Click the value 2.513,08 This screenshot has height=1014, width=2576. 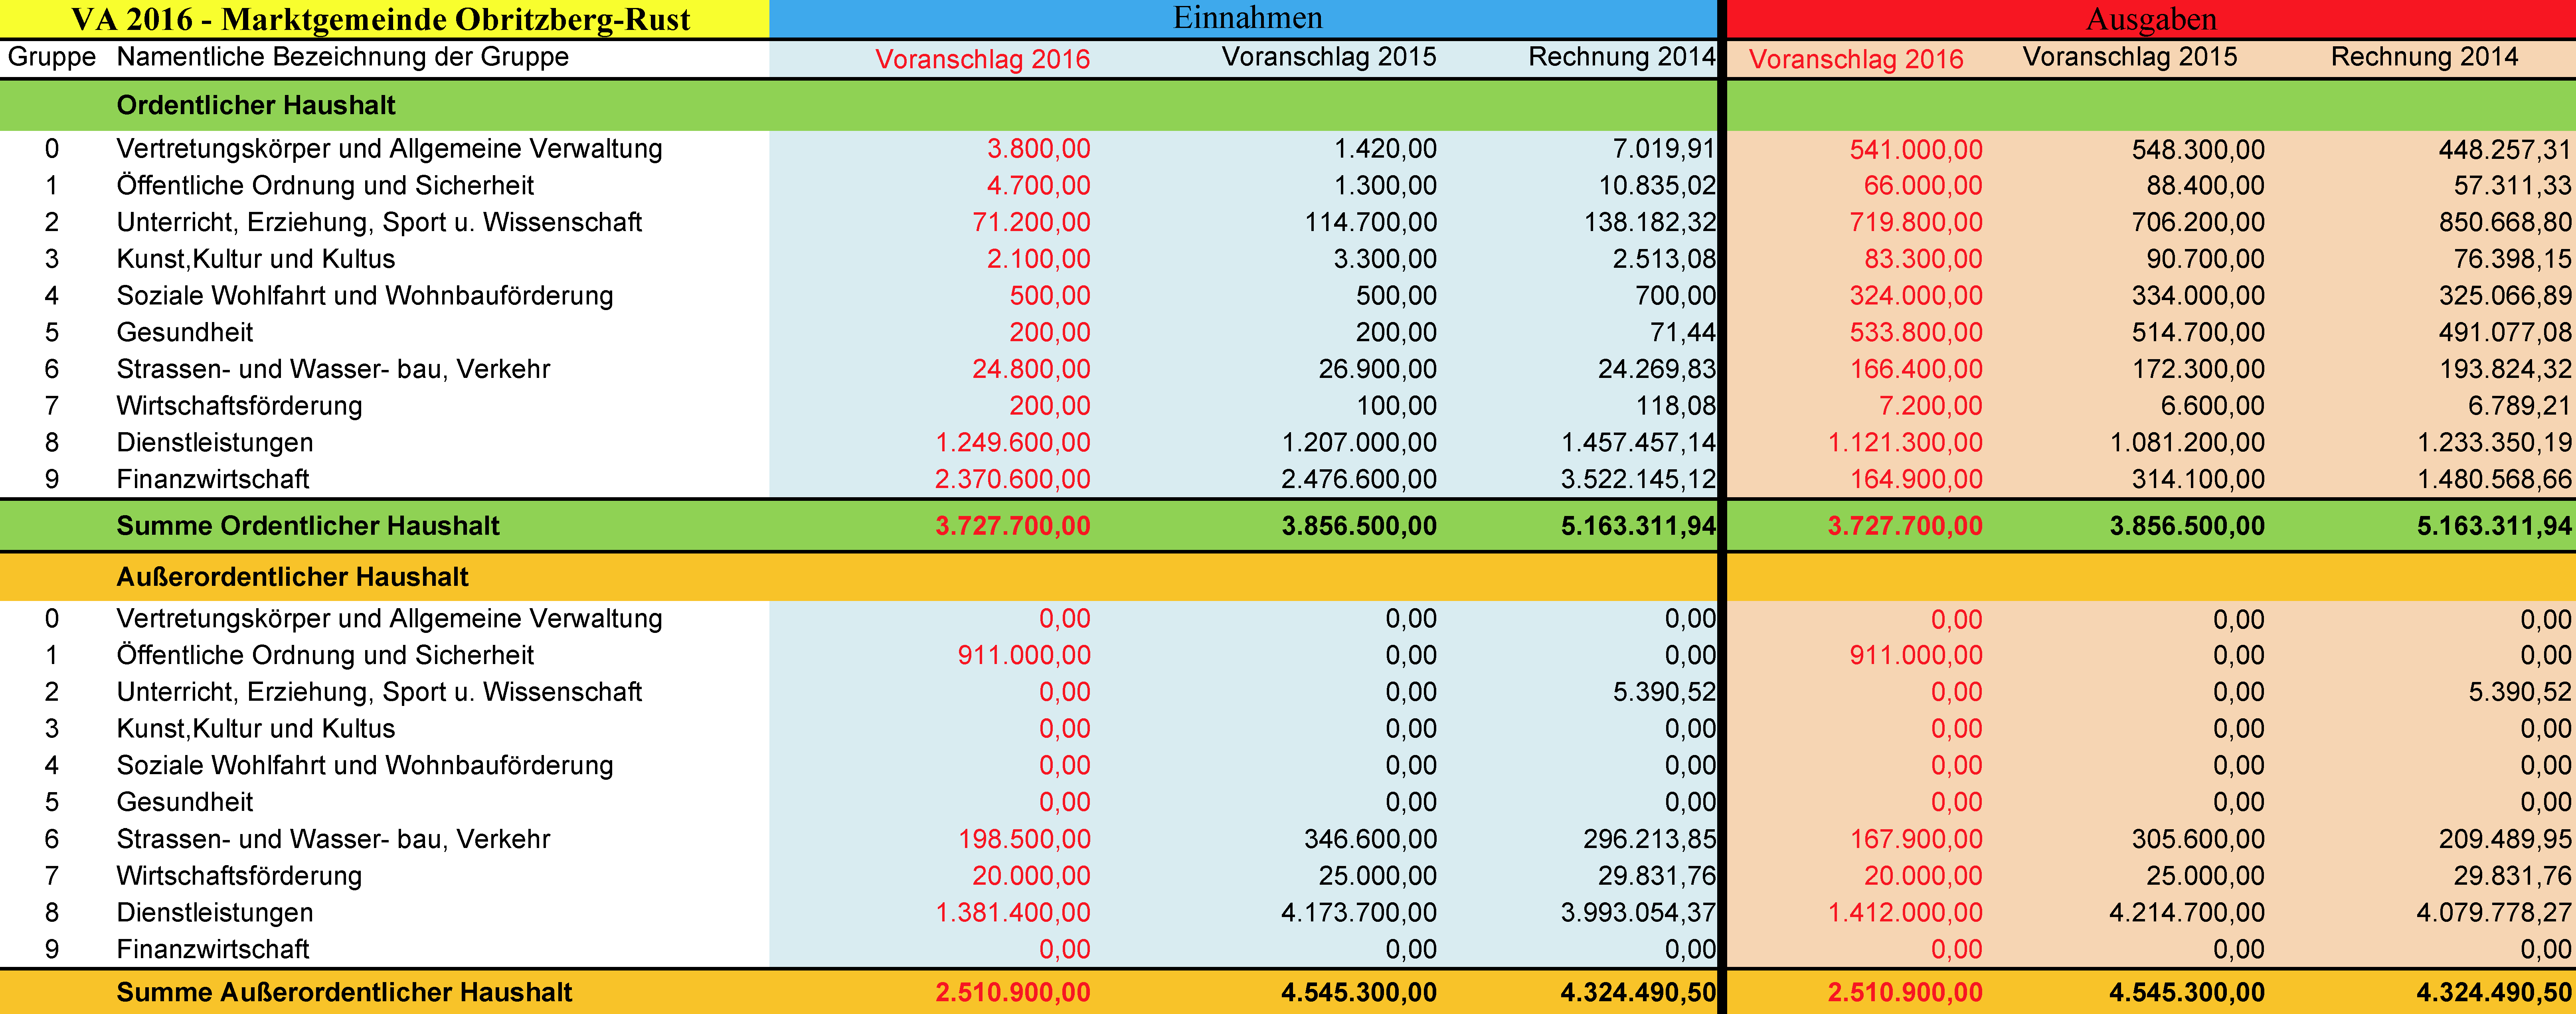pos(1664,259)
